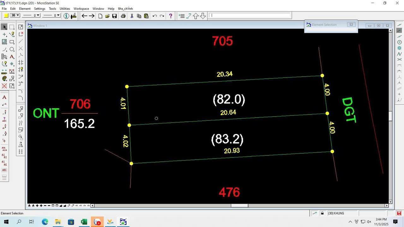Open the Element menu
This screenshot has width=404, height=227.
click(x=25, y=9)
